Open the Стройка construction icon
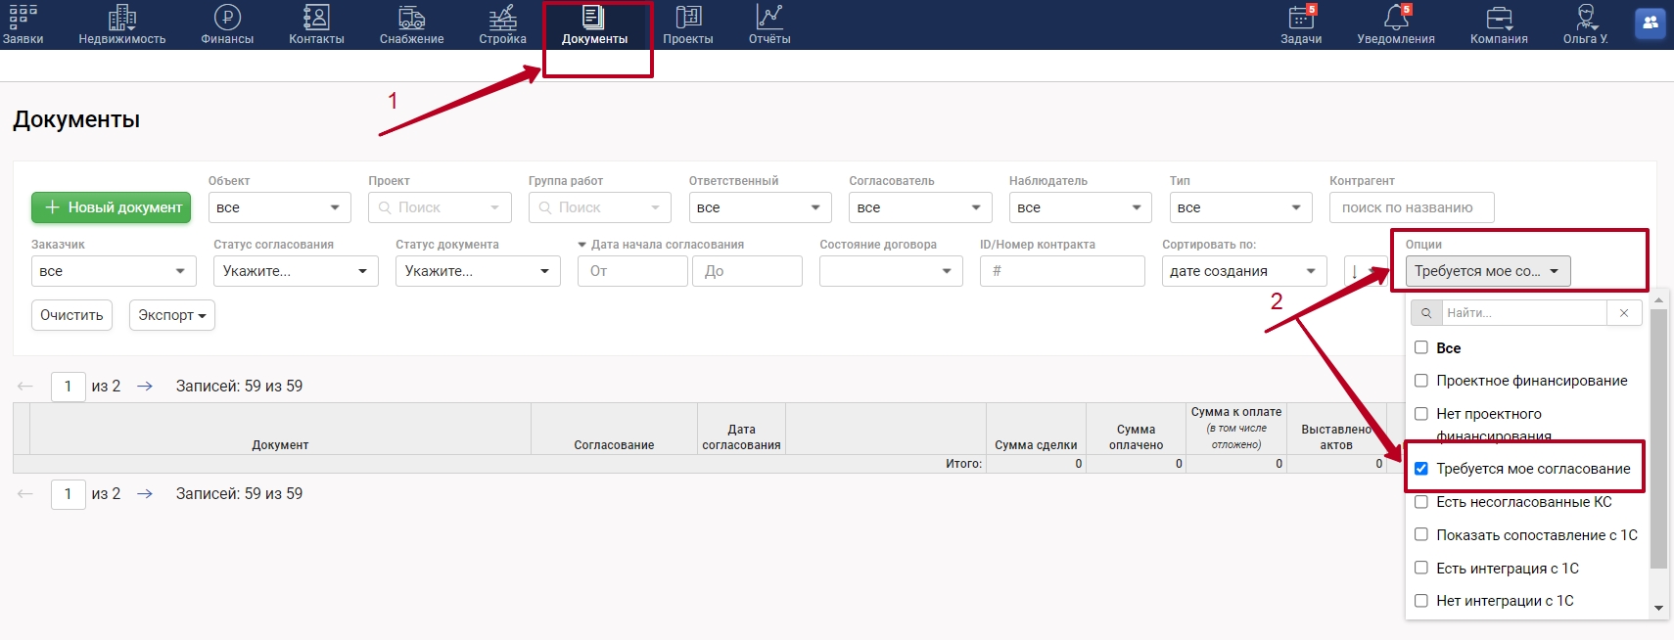1674x640 pixels. 502,18
